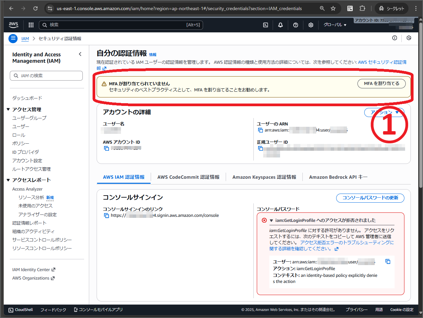Open the グローバル region dropdown
The image size is (423, 318).
click(x=335, y=25)
